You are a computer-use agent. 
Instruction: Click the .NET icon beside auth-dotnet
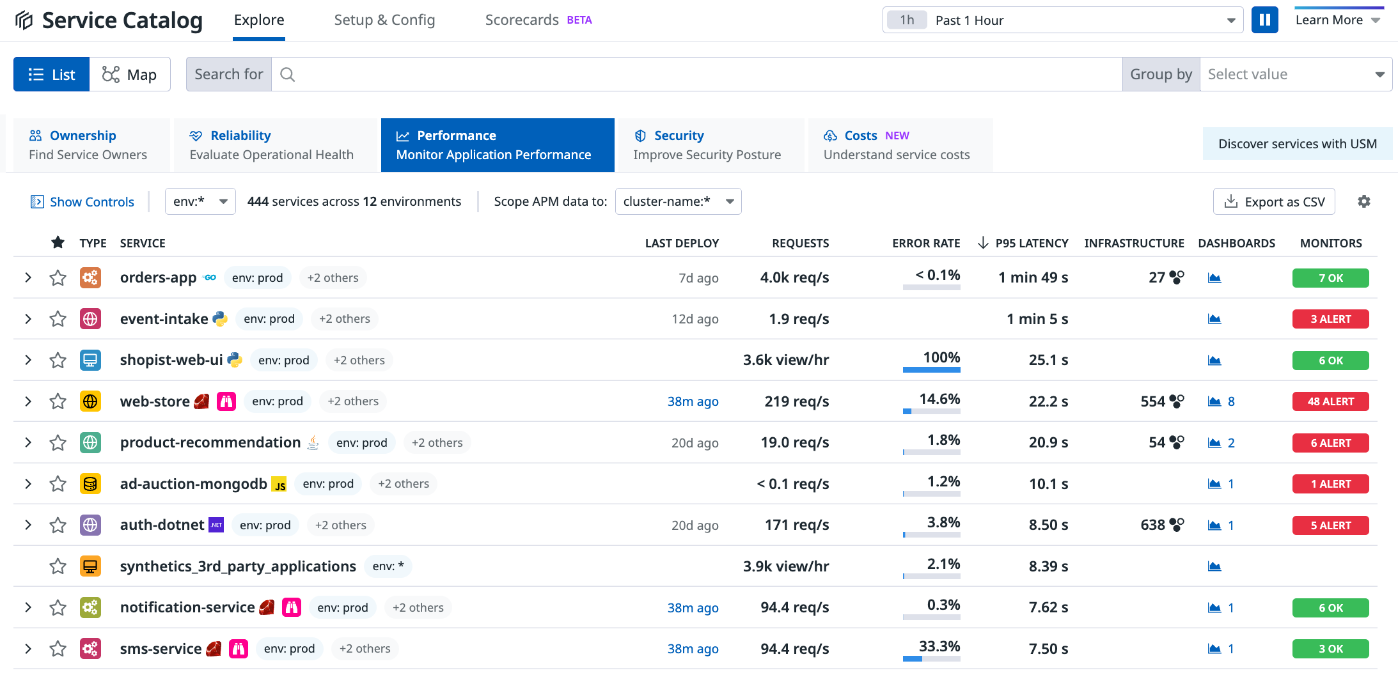[217, 525]
